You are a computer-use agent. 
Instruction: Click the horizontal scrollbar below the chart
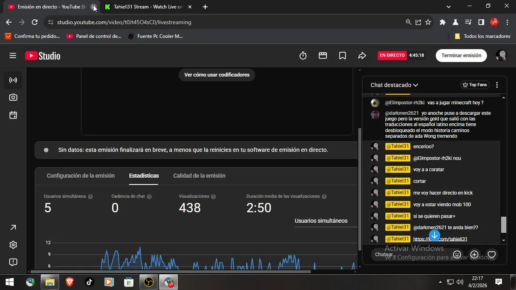171,271
